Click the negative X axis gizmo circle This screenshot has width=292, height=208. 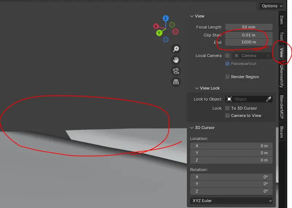(175, 31)
